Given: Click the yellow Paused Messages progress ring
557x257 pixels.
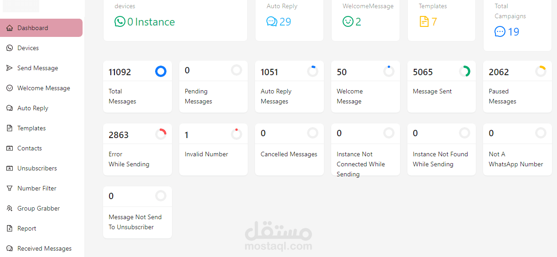Looking at the screenshot, I should [541, 71].
